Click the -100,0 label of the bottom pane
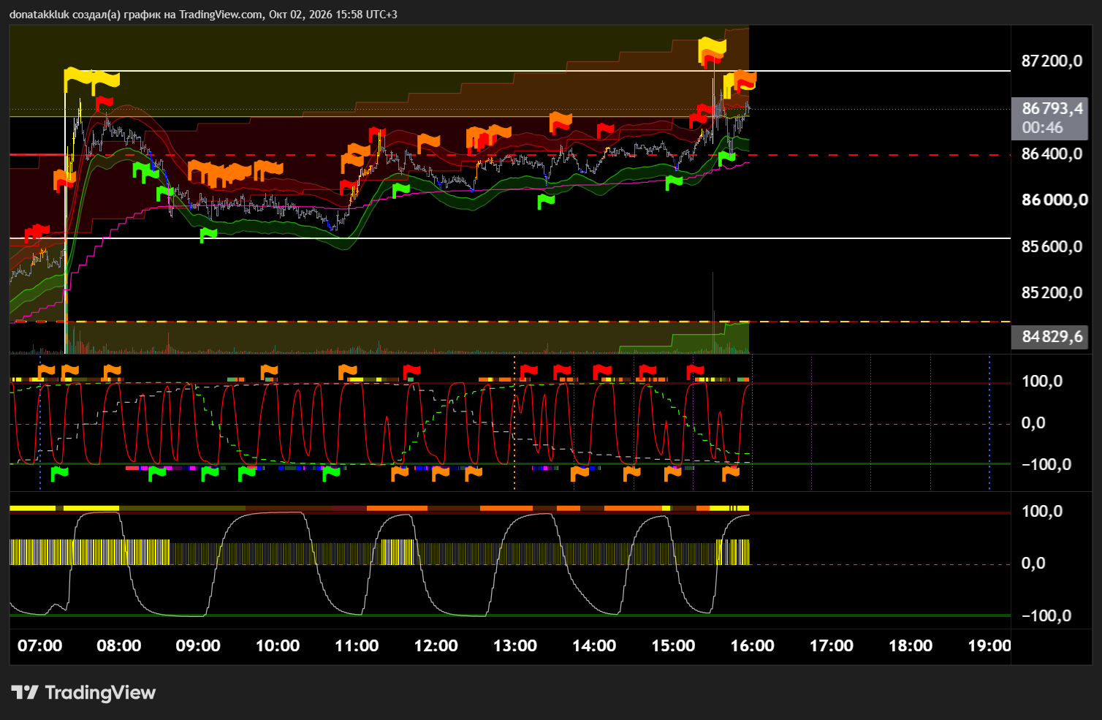Image resolution: width=1102 pixels, height=720 pixels. tap(1046, 616)
